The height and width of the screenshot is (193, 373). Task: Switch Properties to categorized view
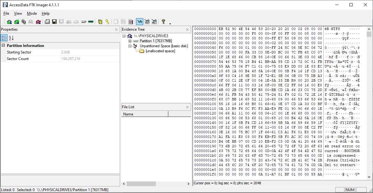(4, 38)
